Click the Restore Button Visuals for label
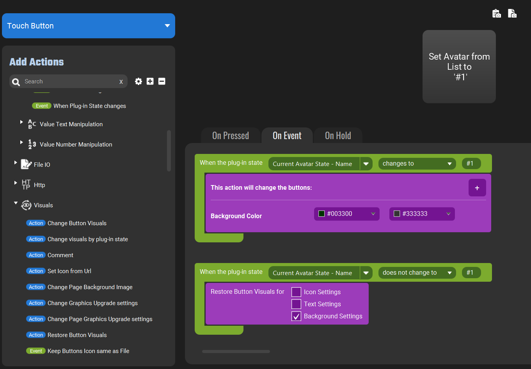Screen dimensions: 531x369 (x=247, y=291)
